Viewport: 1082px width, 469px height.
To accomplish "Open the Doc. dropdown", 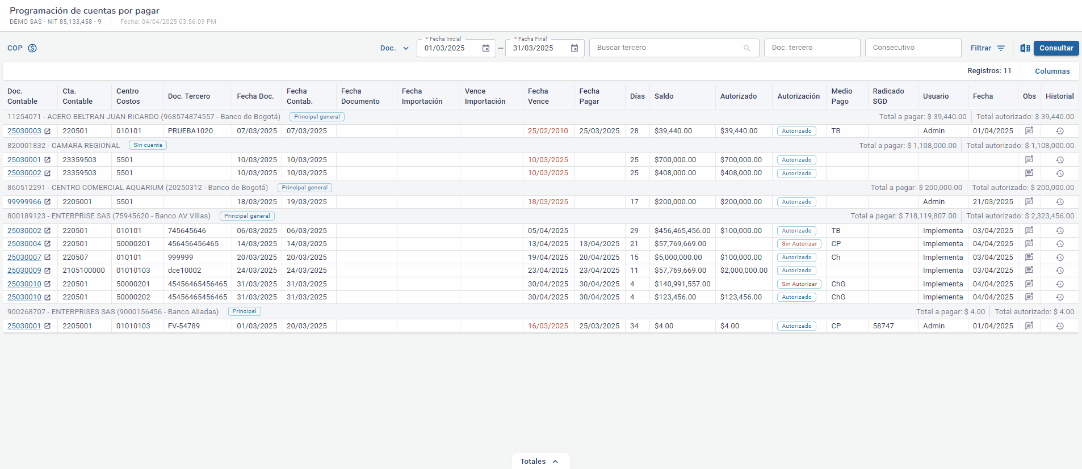I will click(395, 48).
